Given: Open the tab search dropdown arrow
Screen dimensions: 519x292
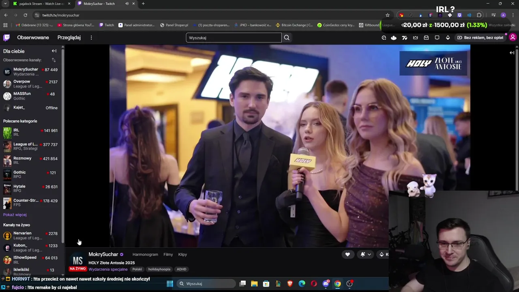Looking at the screenshot, I should click(x=5, y=4).
